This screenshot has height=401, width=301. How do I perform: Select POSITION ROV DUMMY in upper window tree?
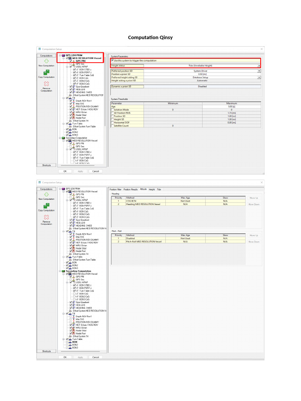[87, 107]
